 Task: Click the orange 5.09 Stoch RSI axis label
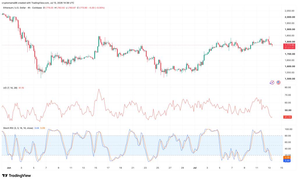coord(287,158)
